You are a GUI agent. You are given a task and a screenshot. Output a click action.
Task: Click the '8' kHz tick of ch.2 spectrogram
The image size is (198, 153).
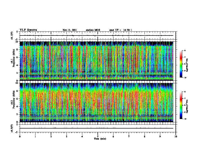coord(17,91)
